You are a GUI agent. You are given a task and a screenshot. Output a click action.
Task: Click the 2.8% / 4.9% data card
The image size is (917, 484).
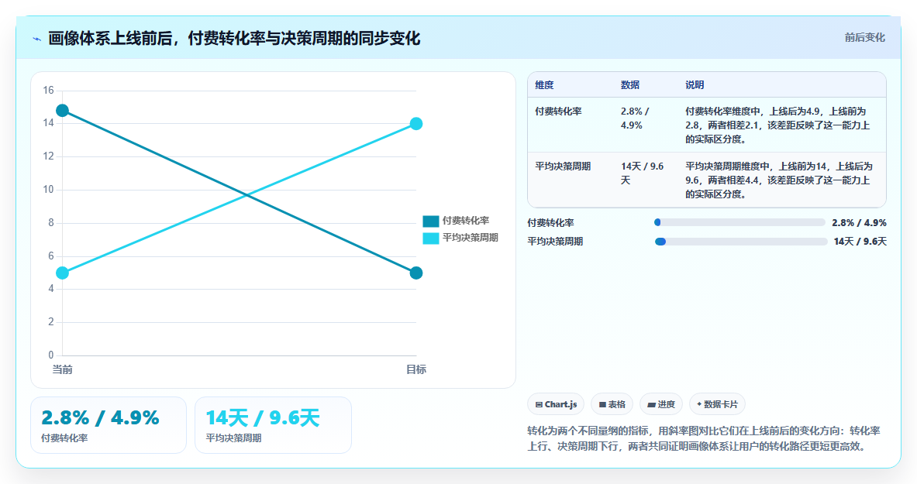(x=109, y=425)
